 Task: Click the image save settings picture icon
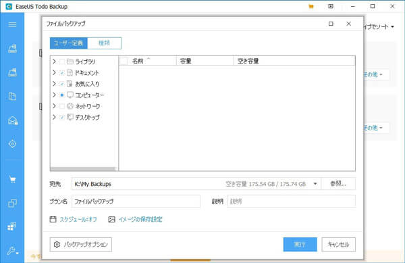(111, 219)
